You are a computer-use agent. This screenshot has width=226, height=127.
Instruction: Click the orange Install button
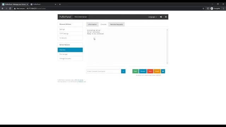coord(157,71)
